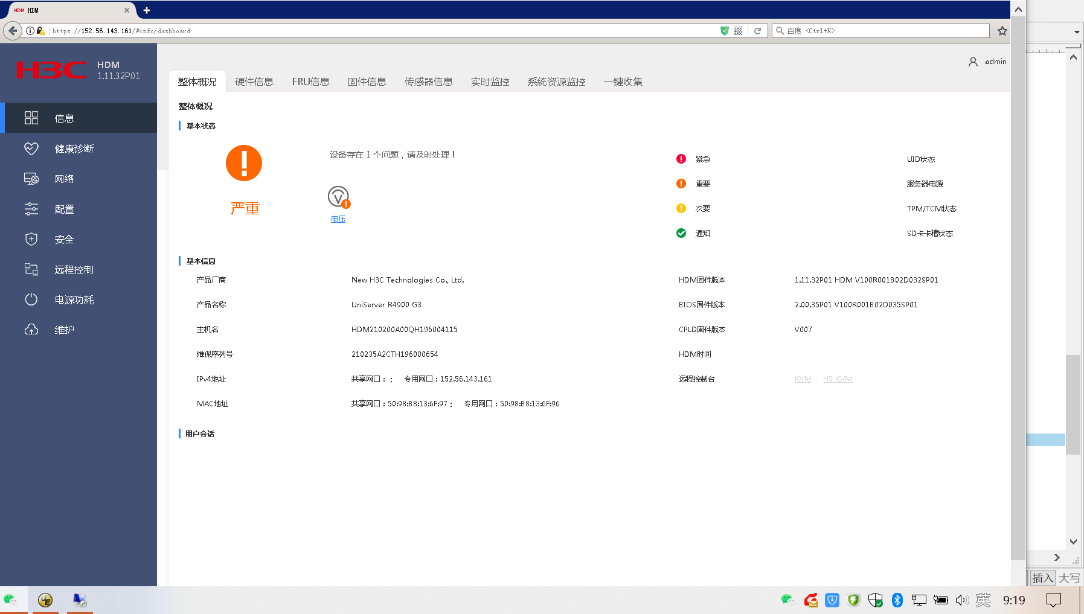Open the notification center icon

click(1054, 600)
